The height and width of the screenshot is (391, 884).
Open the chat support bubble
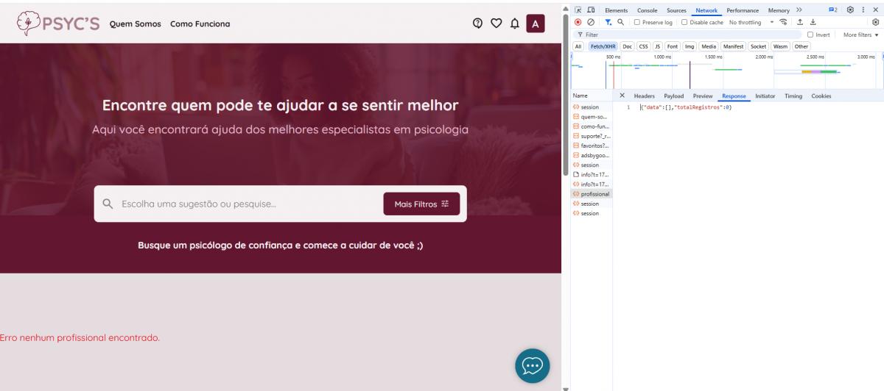point(532,365)
